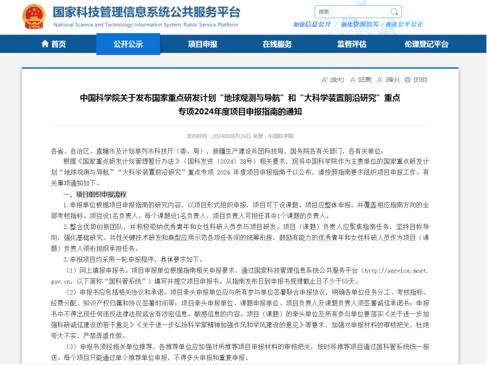Open the 在线服务 navigation tab
This screenshot has width=487, height=365.
(277, 44)
